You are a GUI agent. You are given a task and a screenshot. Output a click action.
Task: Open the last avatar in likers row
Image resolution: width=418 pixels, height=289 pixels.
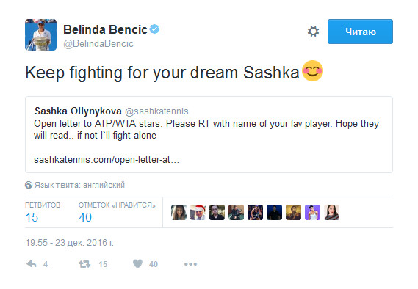click(331, 213)
